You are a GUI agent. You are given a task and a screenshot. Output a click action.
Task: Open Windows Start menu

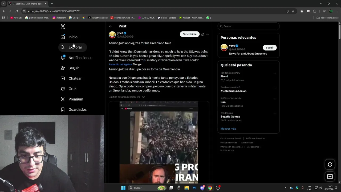[123, 188]
